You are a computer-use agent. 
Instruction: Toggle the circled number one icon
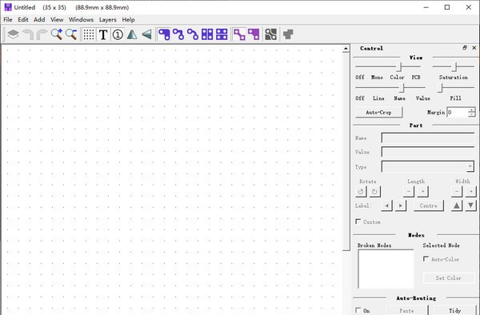click(118, 34)
